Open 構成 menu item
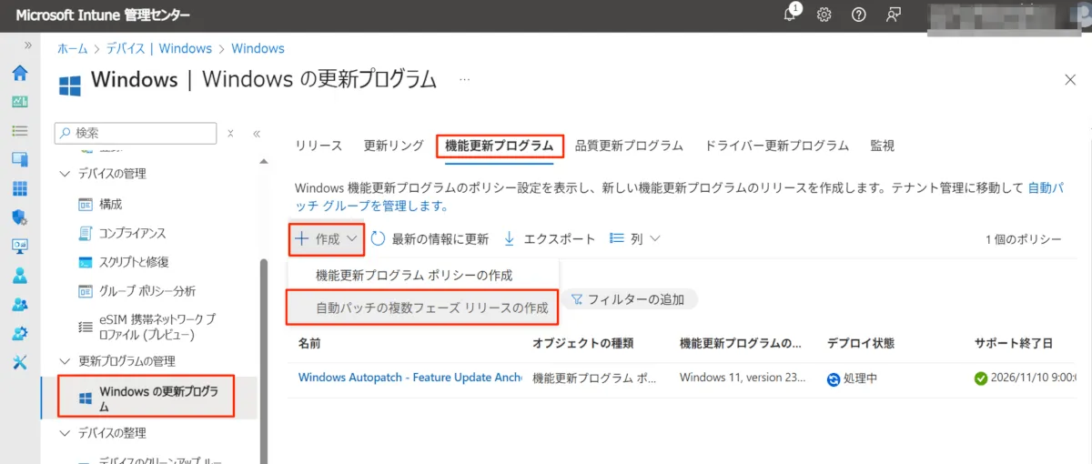Image resolution: width=1092 pixels, height=464 pixels. [x=110, y=204]
